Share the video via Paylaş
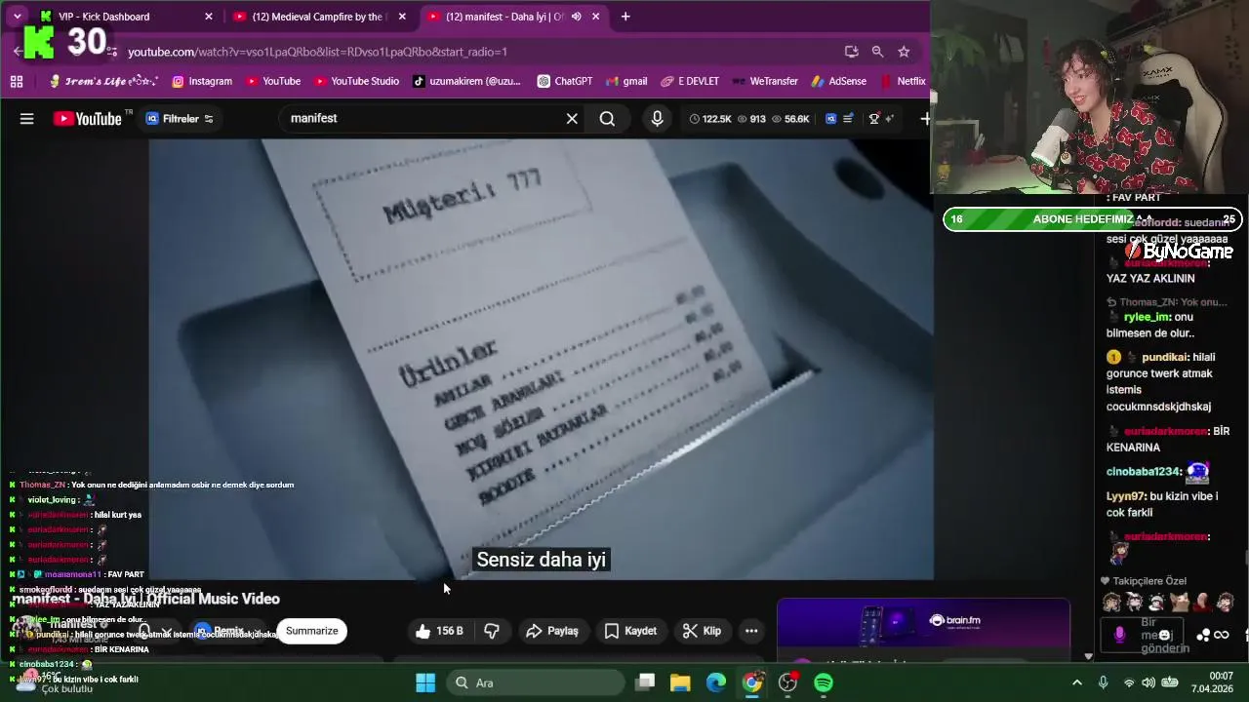This screenshot has width=1249, height=702. click(x=552, y=631)
